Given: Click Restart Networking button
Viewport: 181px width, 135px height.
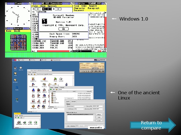Looking at the screenshot, I should pyautogui.click(x=71, y=126).
